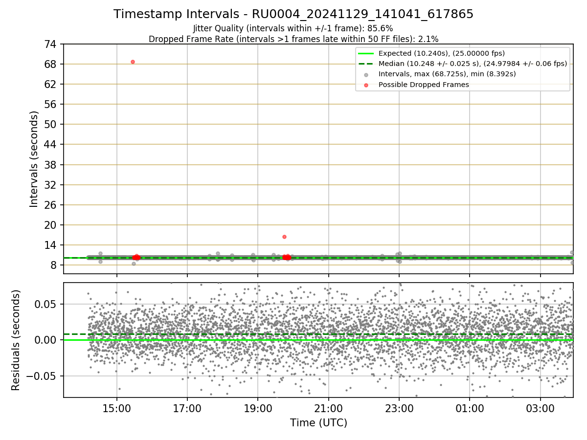
Task: Click the red outlier point near 68 seconds
Action: coord(133,62)
